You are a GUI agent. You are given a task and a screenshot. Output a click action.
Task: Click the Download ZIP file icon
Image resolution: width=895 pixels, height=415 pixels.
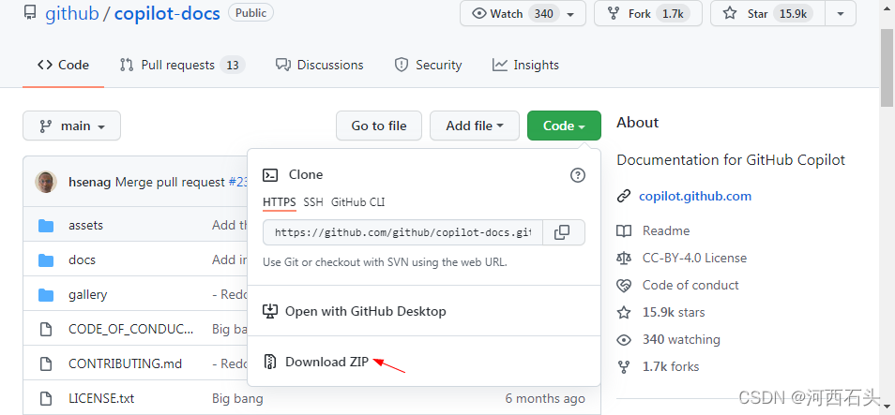point(269,362)
